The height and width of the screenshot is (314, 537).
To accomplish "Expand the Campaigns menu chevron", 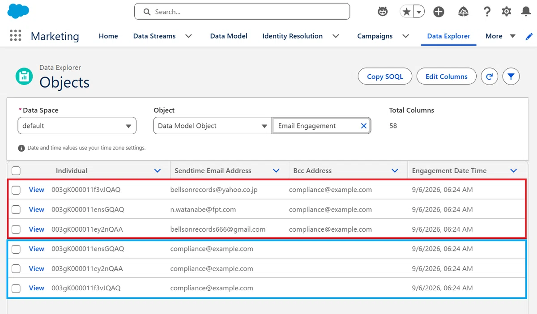I will 406,36.
